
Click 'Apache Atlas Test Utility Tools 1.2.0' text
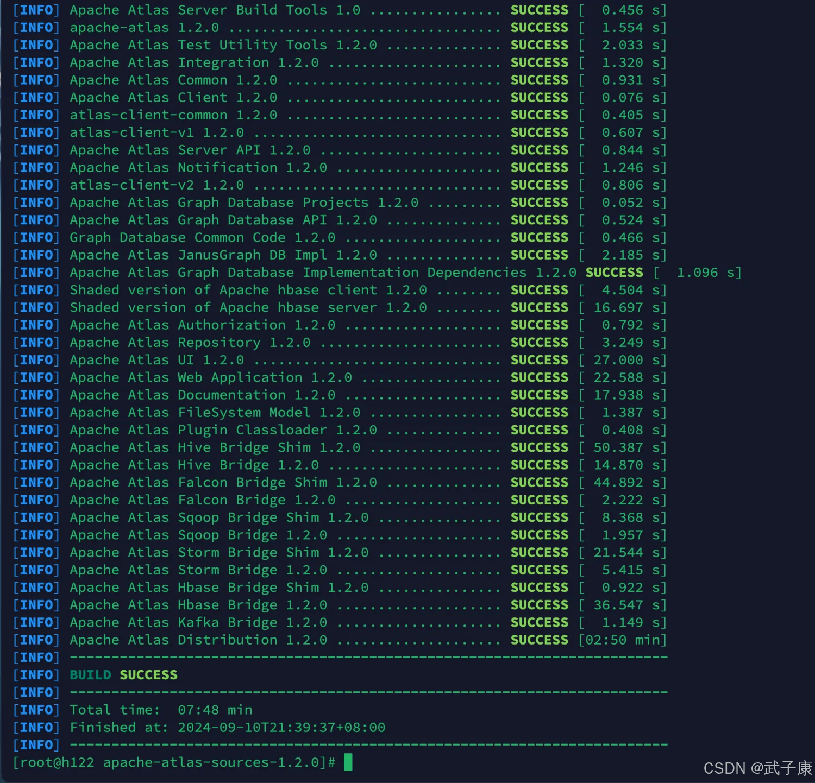(223, 45)
